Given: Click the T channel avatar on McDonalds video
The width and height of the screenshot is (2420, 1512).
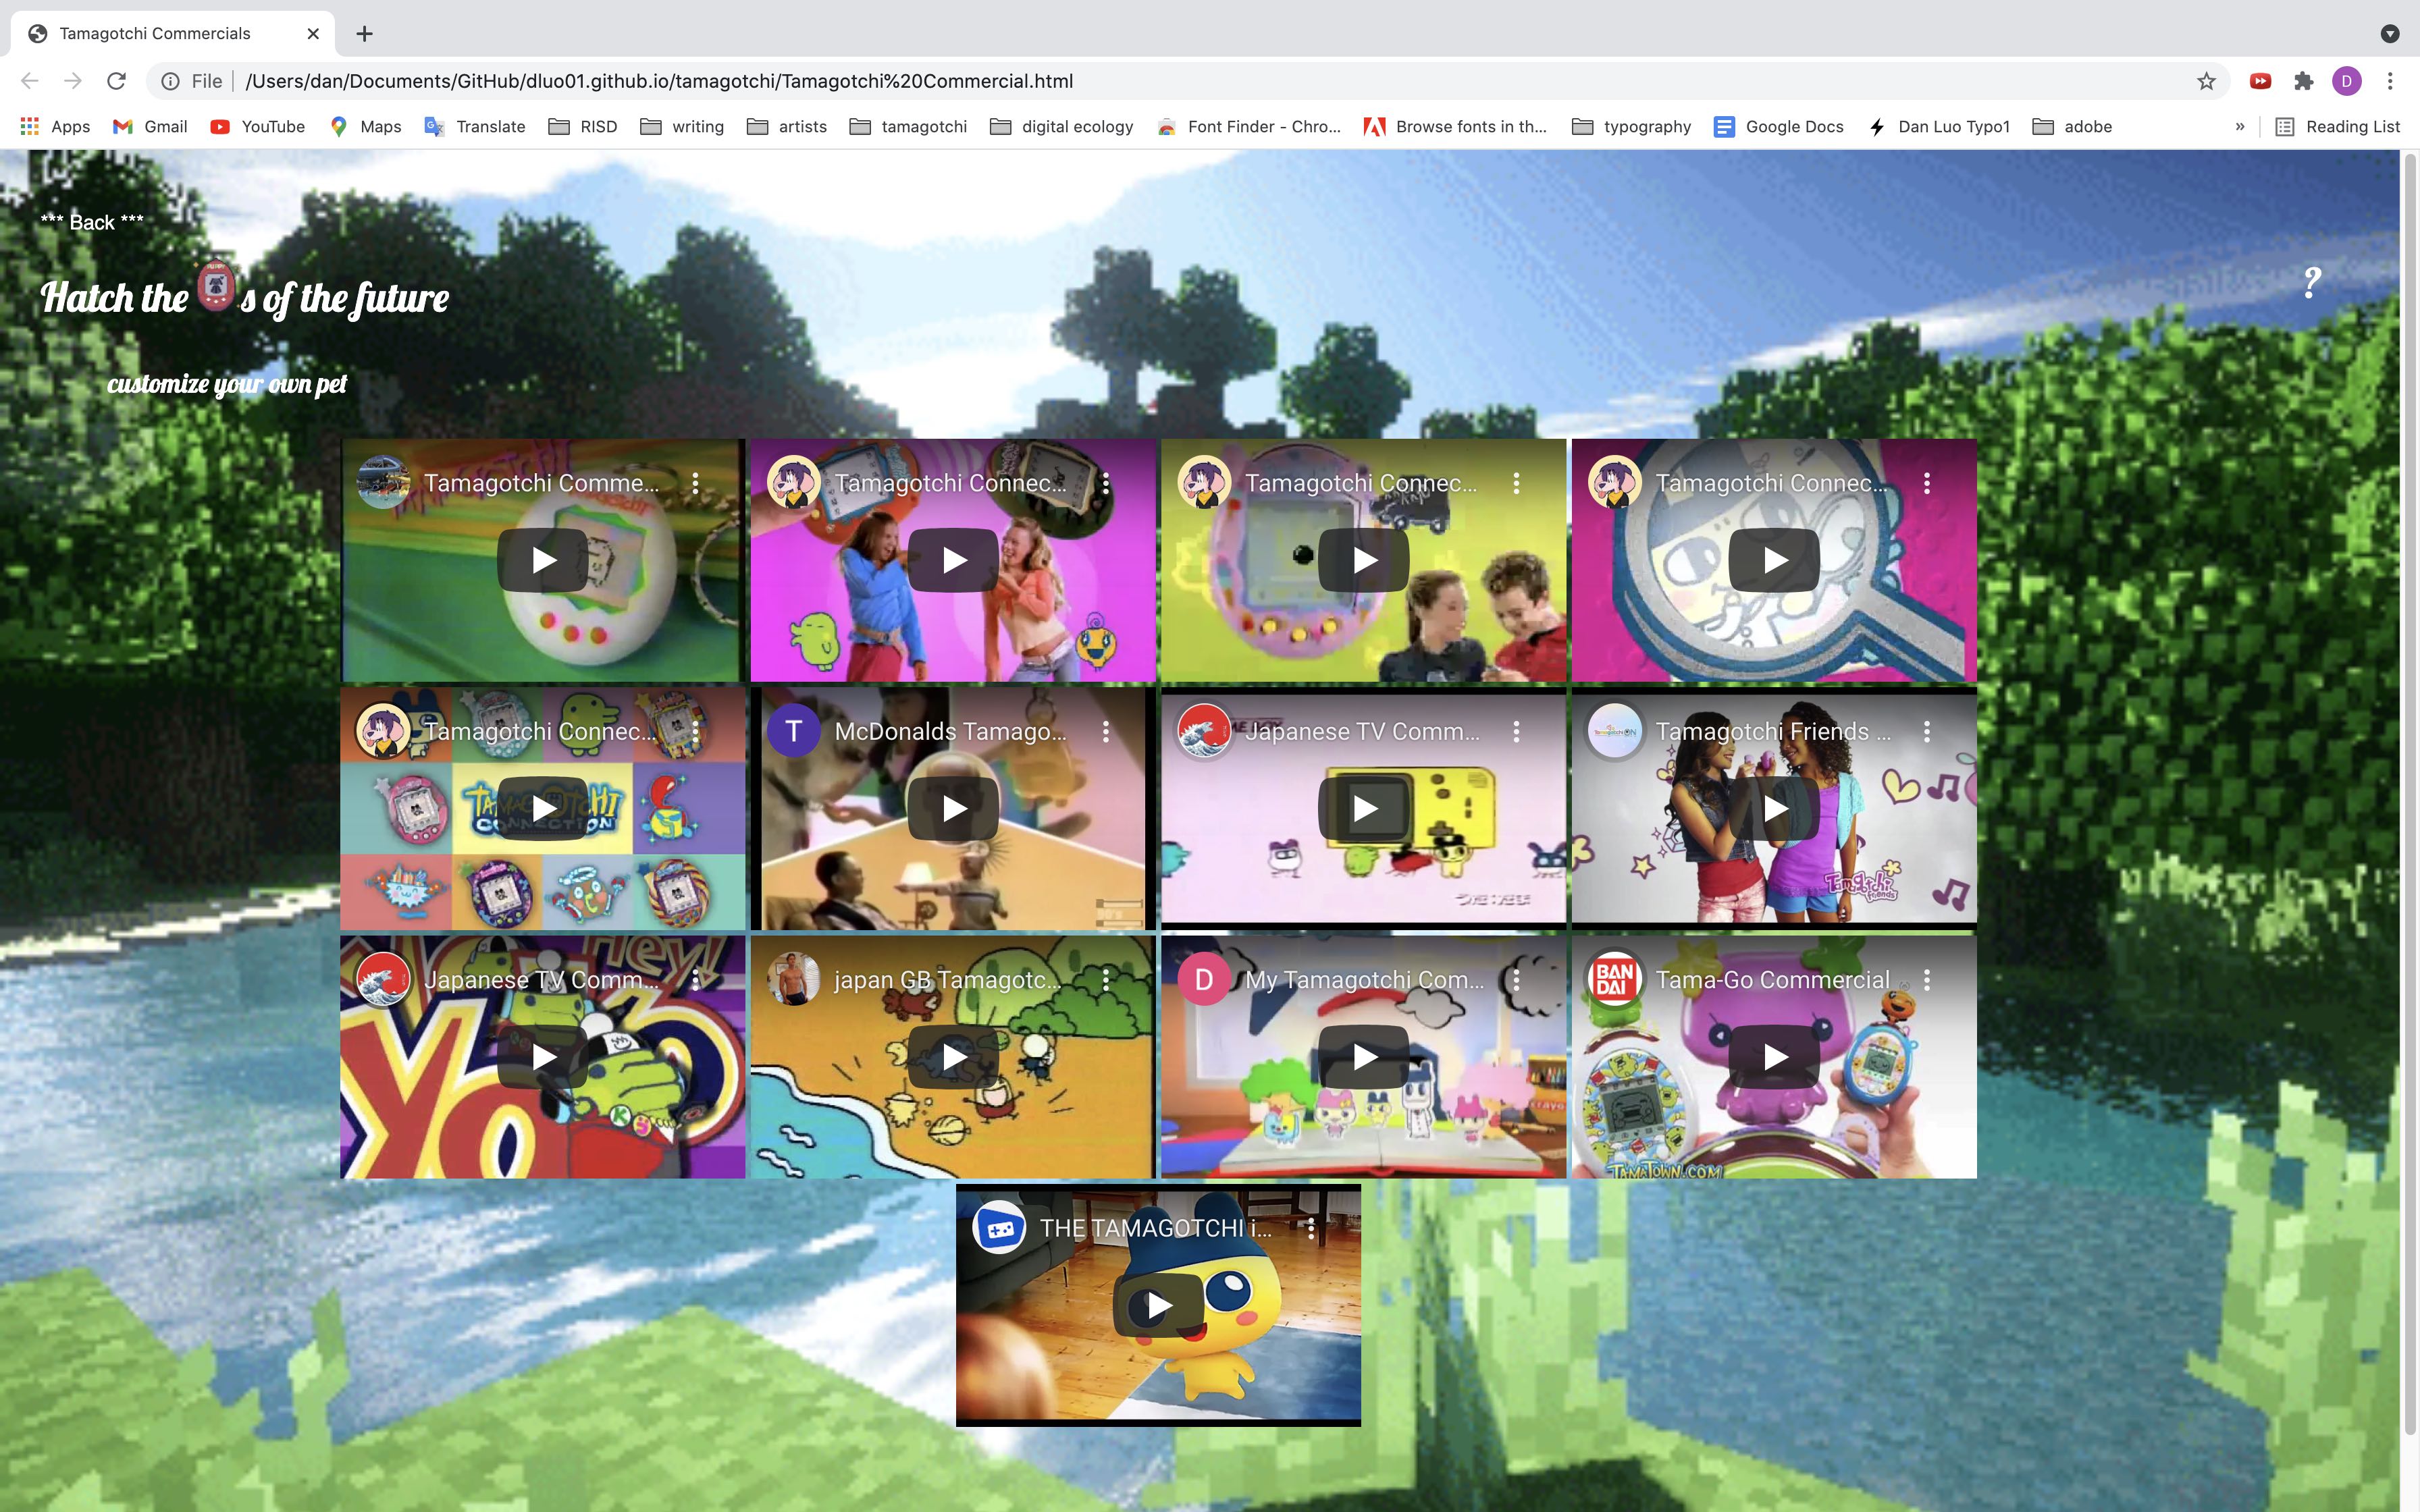Looking at the screenshot, I should [x=794, y=731].
